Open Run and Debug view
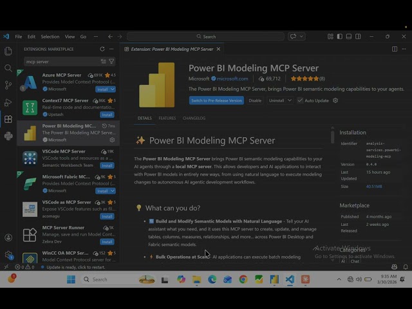The height and width of the screenshot is (309, 412). coord(8,102)
